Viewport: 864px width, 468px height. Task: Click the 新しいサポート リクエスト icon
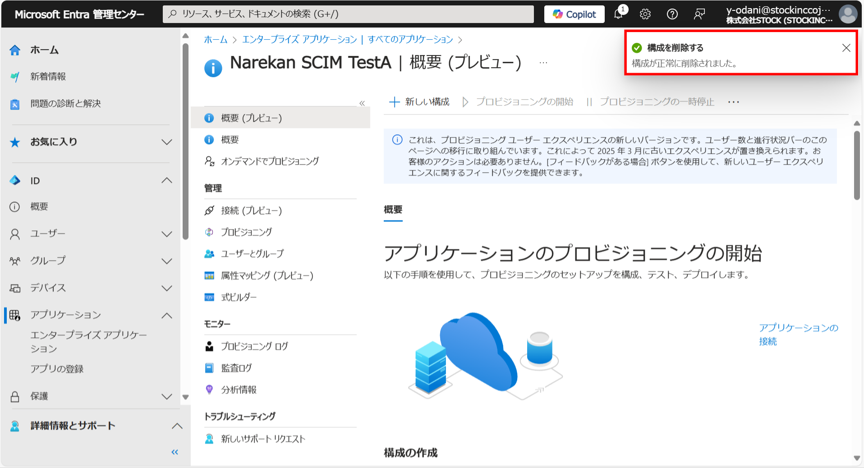coord(209,439)
